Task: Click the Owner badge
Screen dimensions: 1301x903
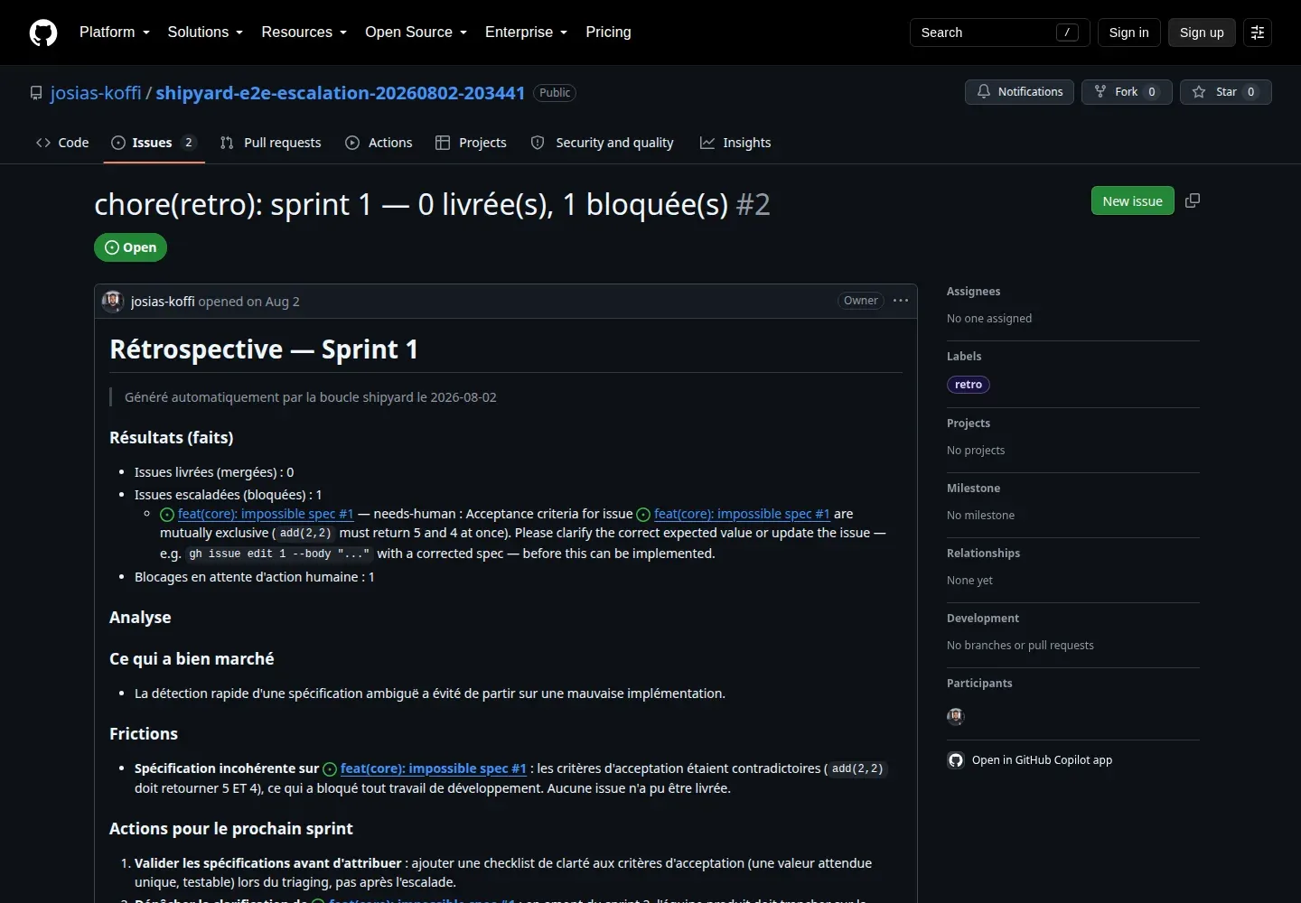Action: 861,301
